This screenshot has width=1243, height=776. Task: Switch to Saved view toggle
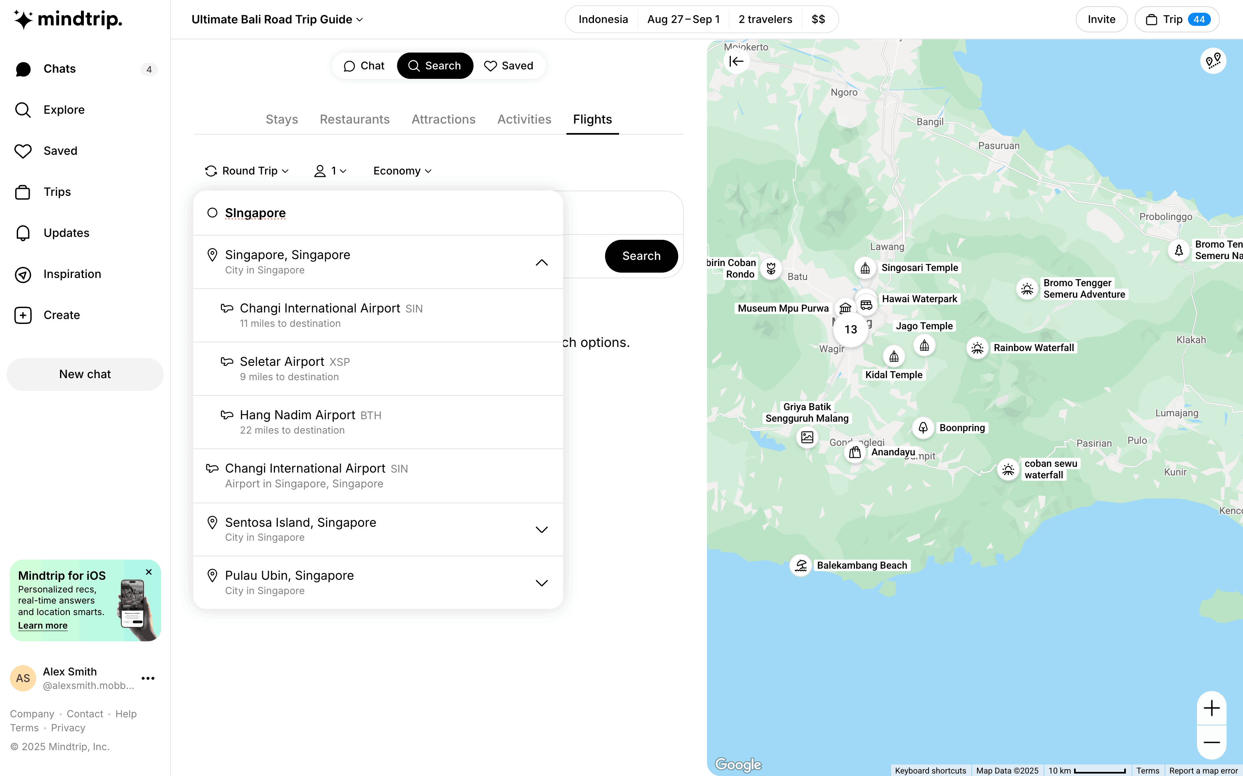pyautogui.click(x=508, y=66)
